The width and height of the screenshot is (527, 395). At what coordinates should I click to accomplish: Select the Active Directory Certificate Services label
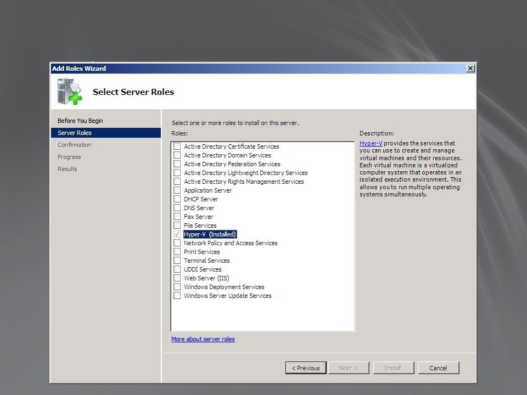[232, 146]
